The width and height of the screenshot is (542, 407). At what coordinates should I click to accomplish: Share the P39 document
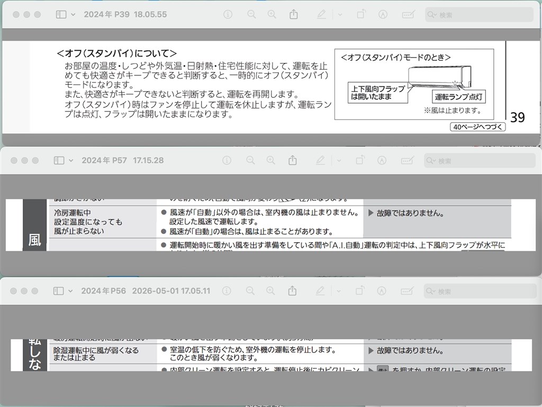coord(293,14)
